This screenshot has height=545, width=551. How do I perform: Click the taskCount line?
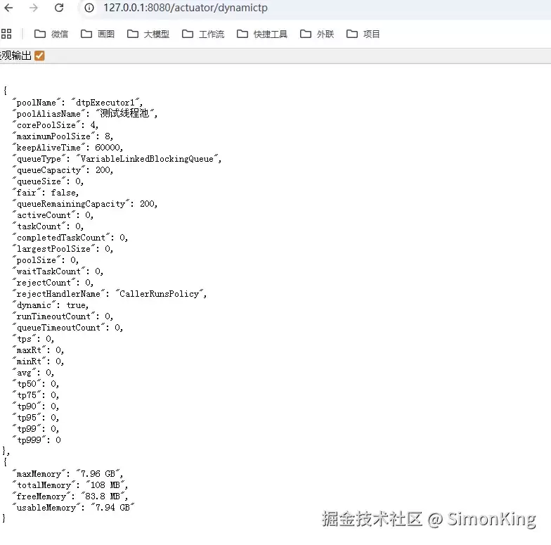point(48,226)
